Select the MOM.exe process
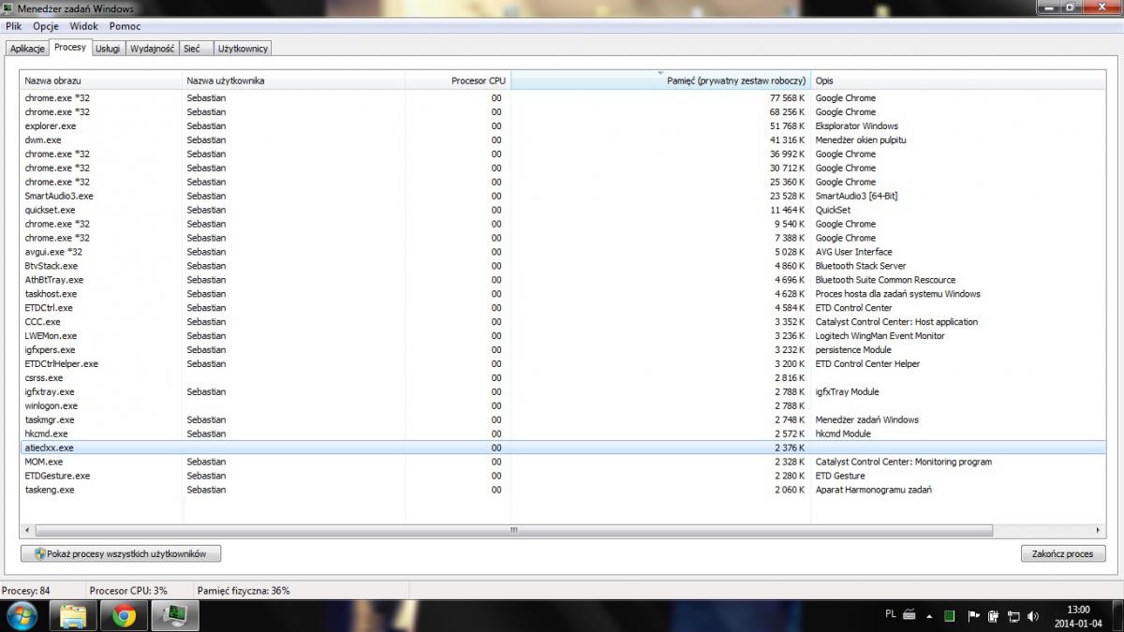This screenshot has width=1124, height=632. click(562, 463)
